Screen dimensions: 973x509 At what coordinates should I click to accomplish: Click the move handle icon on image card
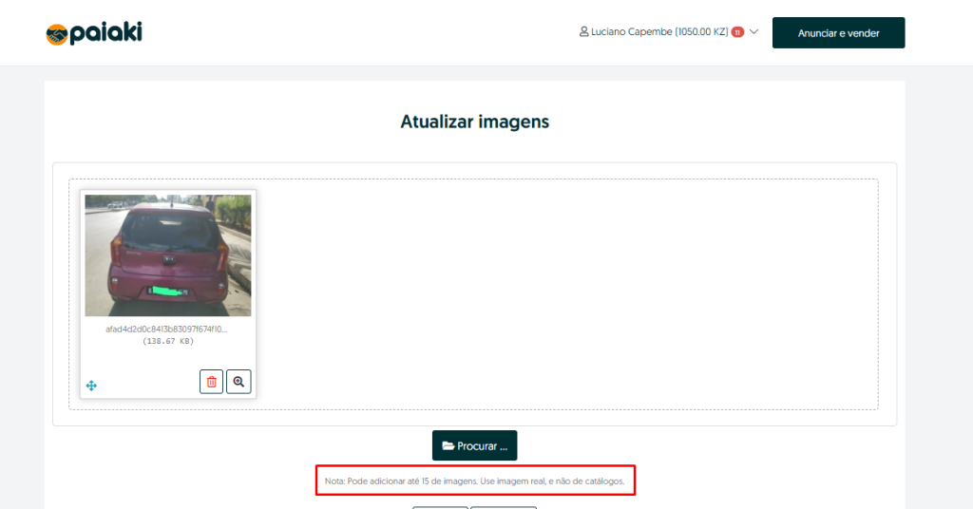[91, 386]
